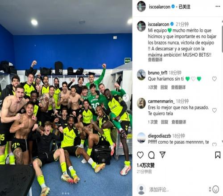
Task: Save post with the bookmark icon
Action: pyautogui.click(x=218, y=155)
